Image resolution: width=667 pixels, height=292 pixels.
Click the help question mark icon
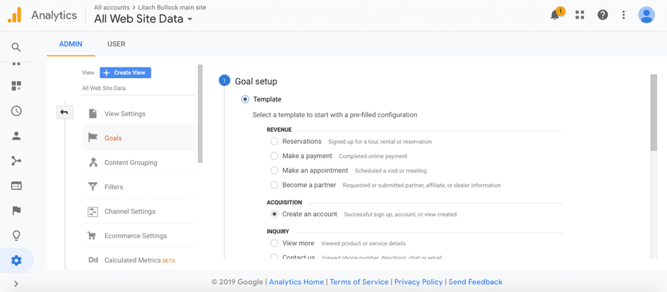point(602,15)
